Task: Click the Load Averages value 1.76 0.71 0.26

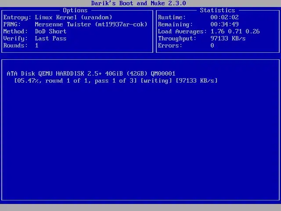Action: pyautogui.click(x=235, y=31)
